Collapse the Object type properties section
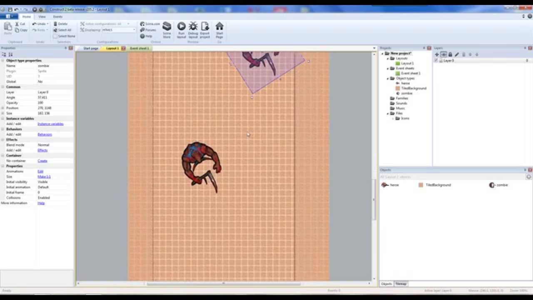Screen dimensions: 533x300 click(x=2, y=60)
